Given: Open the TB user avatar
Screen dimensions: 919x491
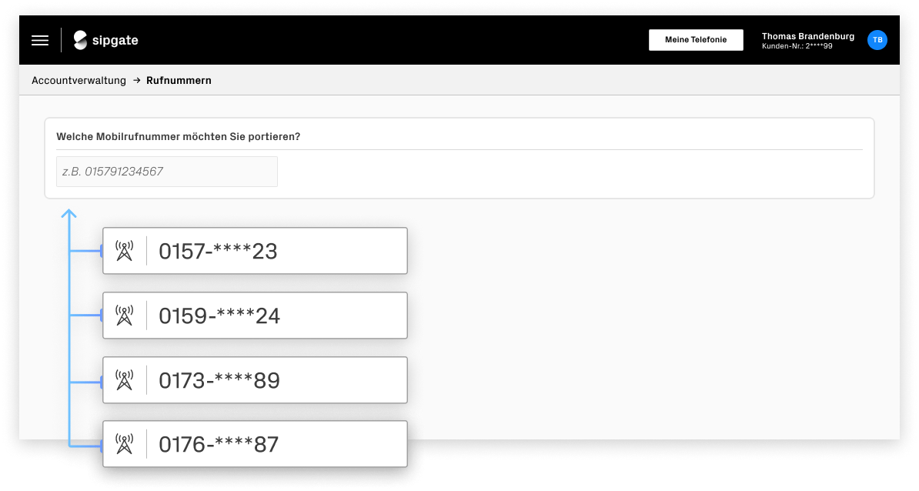Looking at the screenshot, I should [877, 40].
